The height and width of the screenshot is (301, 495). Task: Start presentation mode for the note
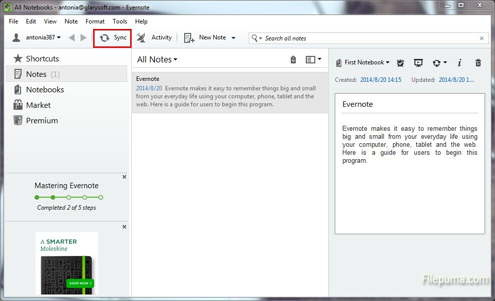tap(418, 62)
